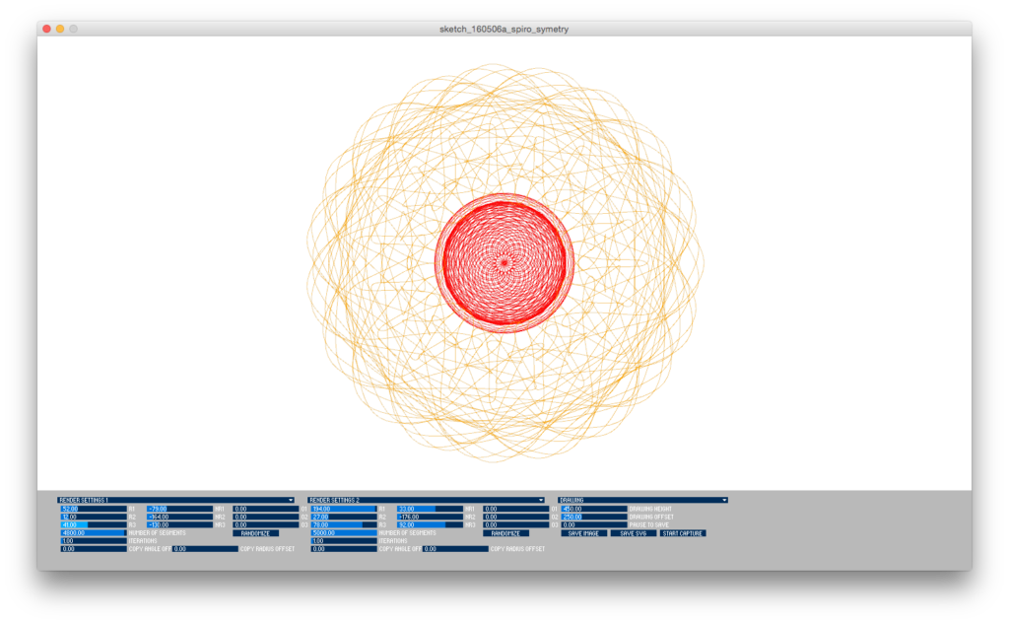Set the Iterations slider in Render Settings 2
This screenshot has width=1009, height=624.
coord(344,541)
